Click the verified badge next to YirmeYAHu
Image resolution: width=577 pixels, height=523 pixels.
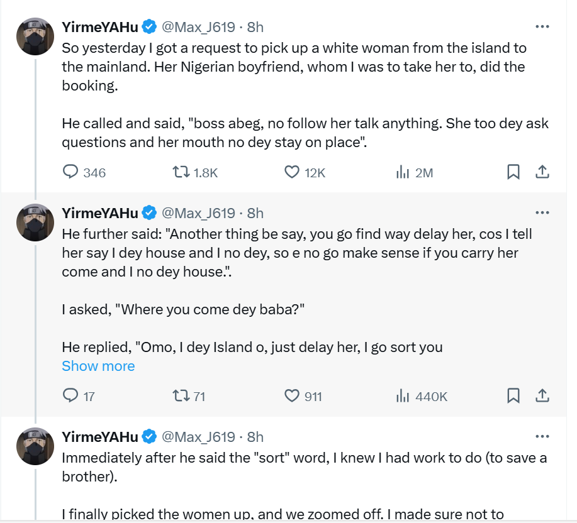[x=148, y=26]
